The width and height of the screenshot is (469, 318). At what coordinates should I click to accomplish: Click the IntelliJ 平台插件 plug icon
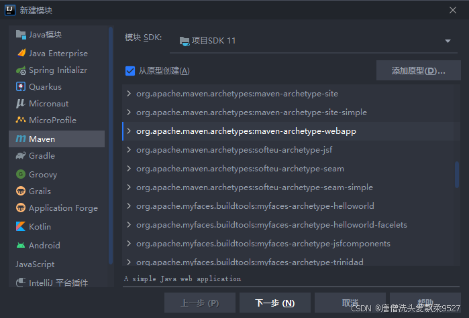21,283
